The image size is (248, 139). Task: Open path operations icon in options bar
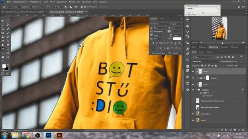click(x=65, y=7)
